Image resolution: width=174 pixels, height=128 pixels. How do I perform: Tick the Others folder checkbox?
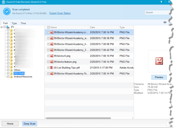tap(8, 70)
